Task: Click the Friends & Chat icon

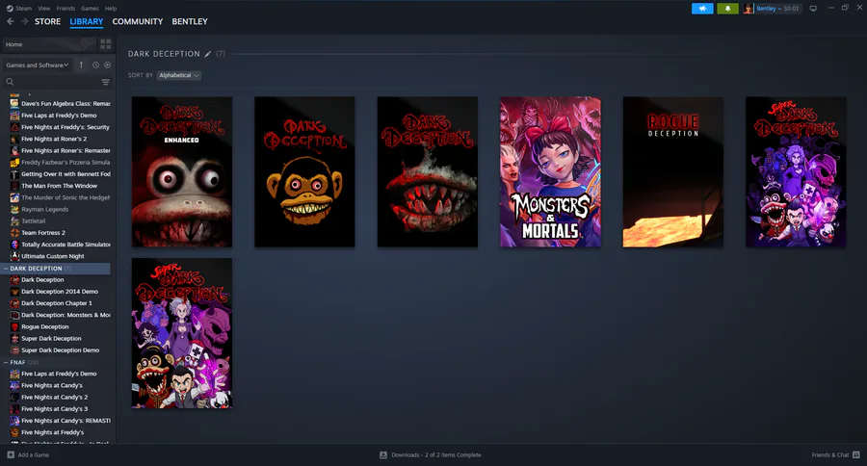Action: click(856, 455)
